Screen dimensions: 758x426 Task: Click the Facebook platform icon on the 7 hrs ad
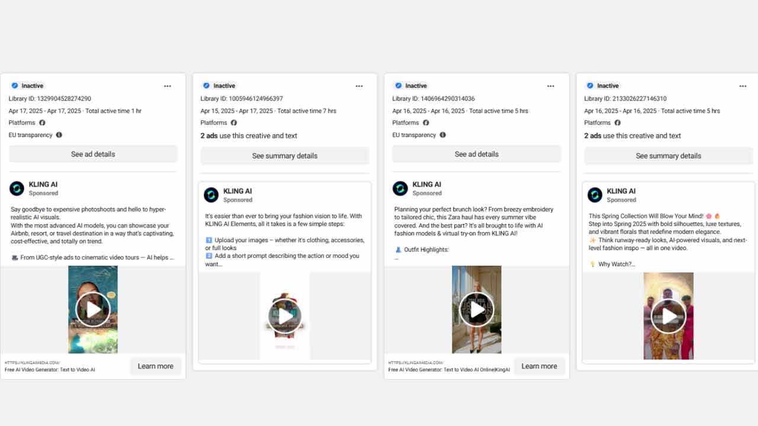point(234,123)
